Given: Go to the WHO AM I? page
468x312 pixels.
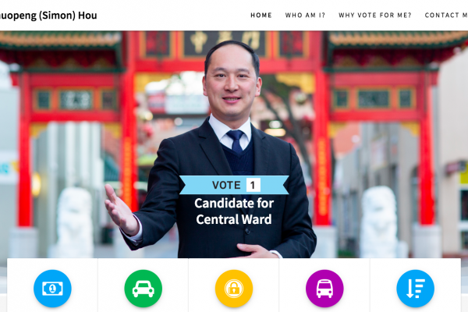Looking at the screenshot, I should tap(305, 16).
